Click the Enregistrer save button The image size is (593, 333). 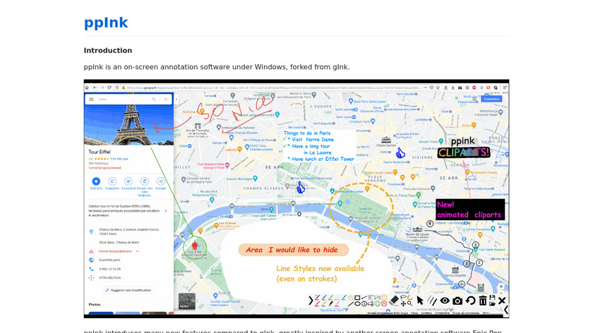point(112,183)
